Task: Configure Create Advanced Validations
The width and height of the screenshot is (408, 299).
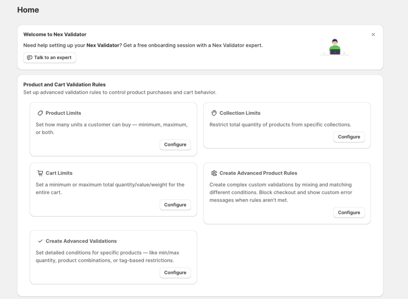Action: [x=175, y=273]
